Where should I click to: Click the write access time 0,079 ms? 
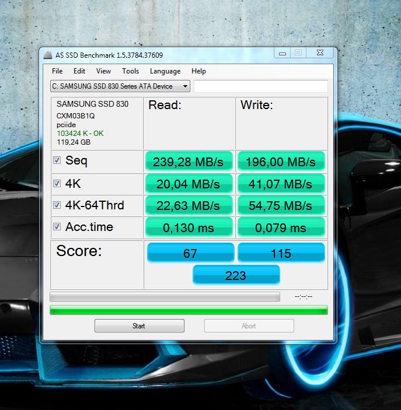281,228
